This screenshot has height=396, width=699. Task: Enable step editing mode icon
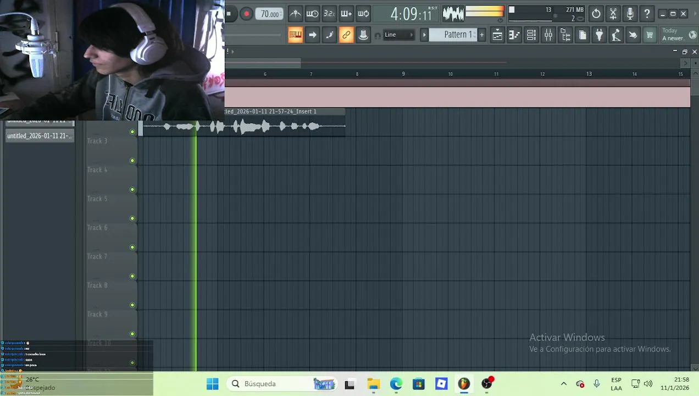tap(329, 35)
